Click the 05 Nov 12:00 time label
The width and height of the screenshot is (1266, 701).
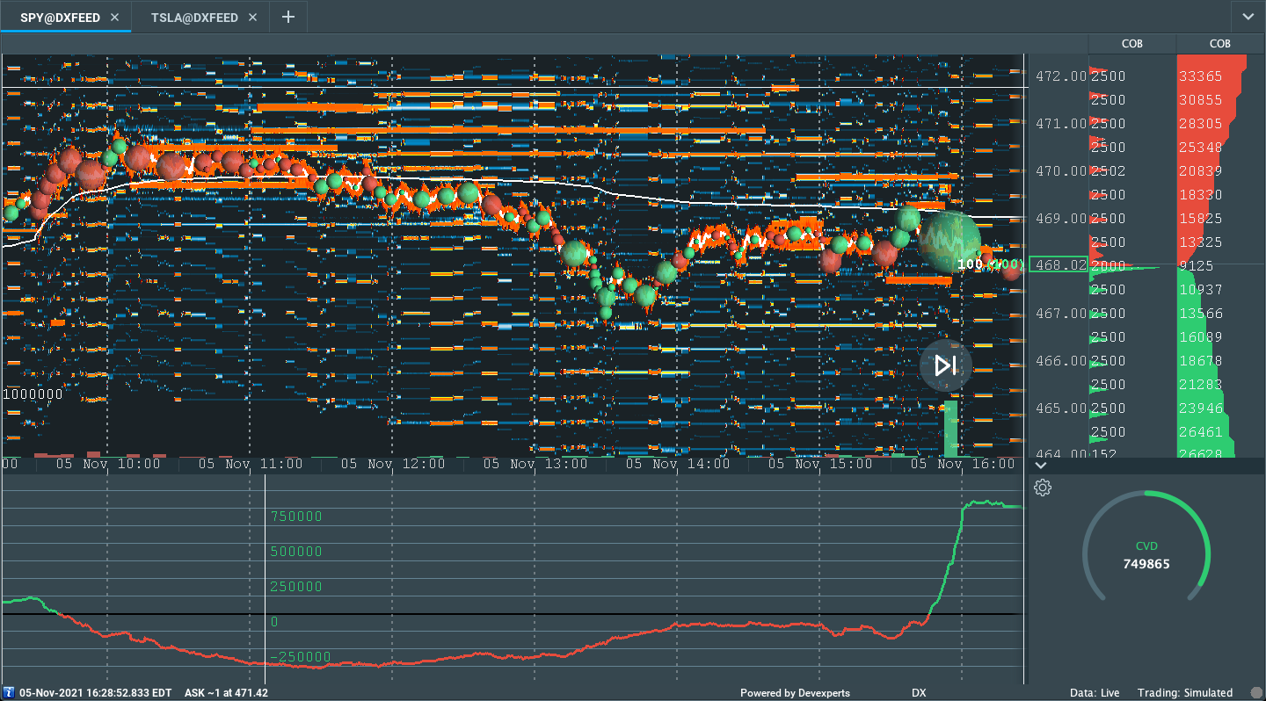click(x=394, y=464)
